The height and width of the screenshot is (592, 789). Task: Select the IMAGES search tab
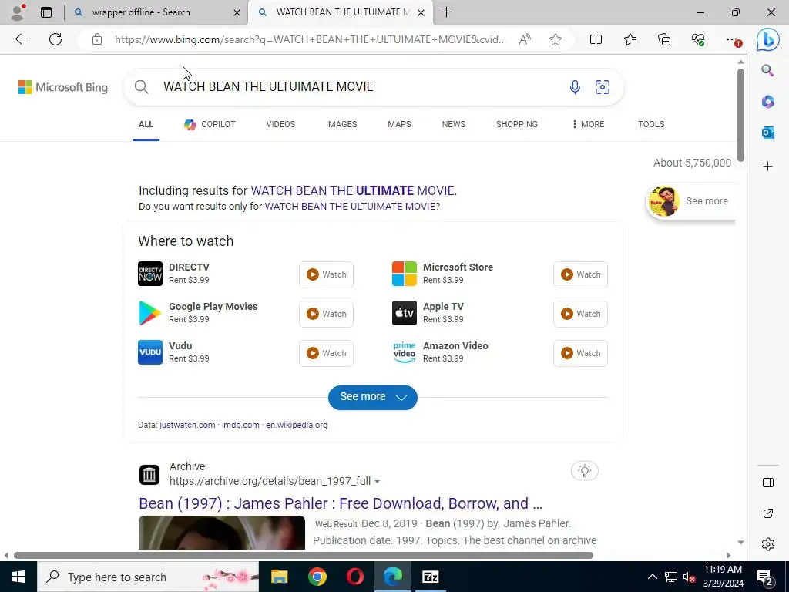341,124
